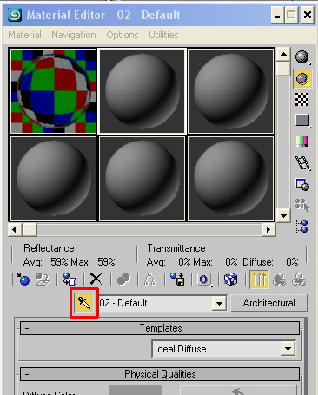Viewport: 318px width, 395px height.
Task: Open the Material/Map Navigator
Action: tap(302, 227)
